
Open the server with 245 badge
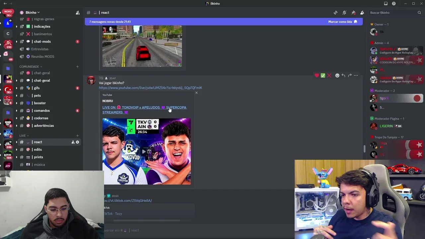[8, 144]
